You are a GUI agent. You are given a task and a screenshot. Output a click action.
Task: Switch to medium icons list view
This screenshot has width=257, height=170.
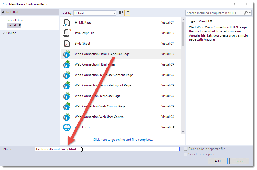click(127, 13)
